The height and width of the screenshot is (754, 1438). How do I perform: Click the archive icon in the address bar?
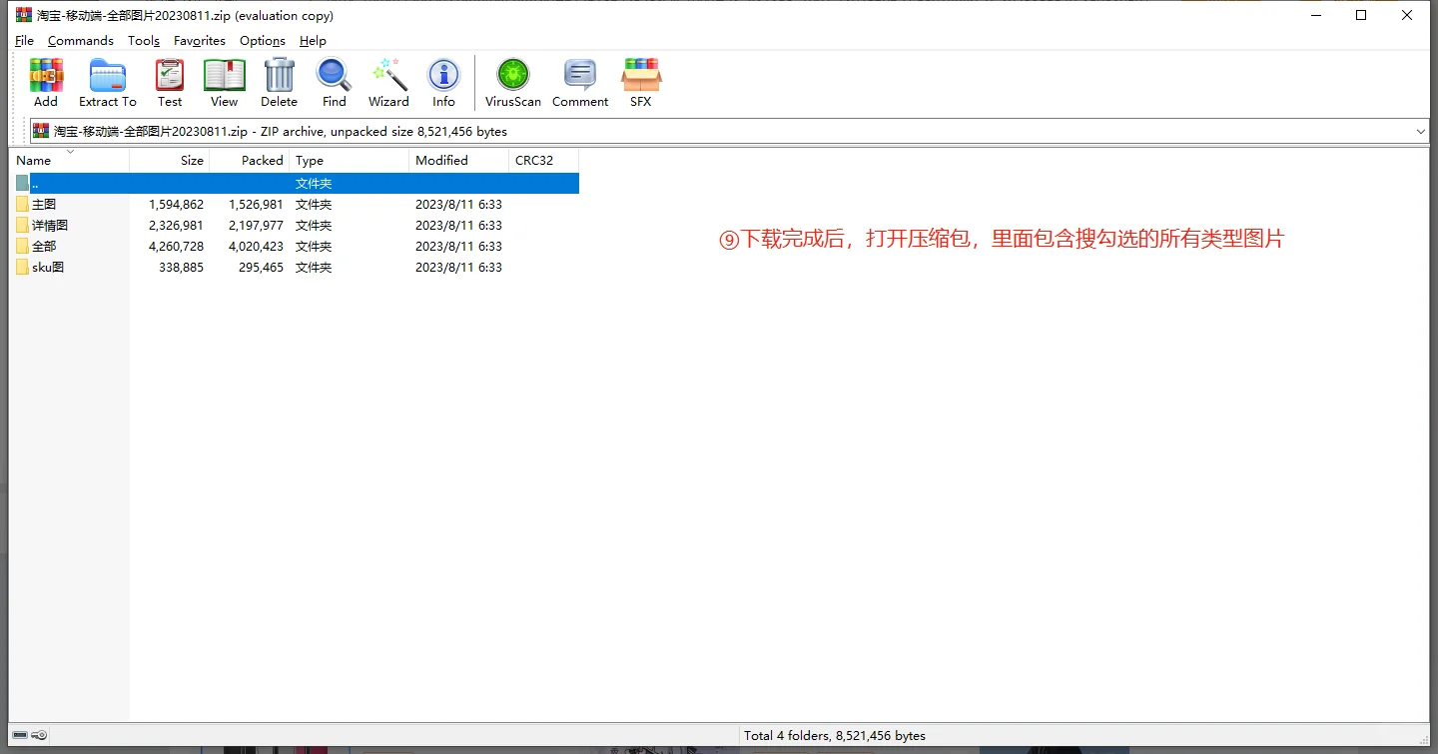tap(41, 131)
